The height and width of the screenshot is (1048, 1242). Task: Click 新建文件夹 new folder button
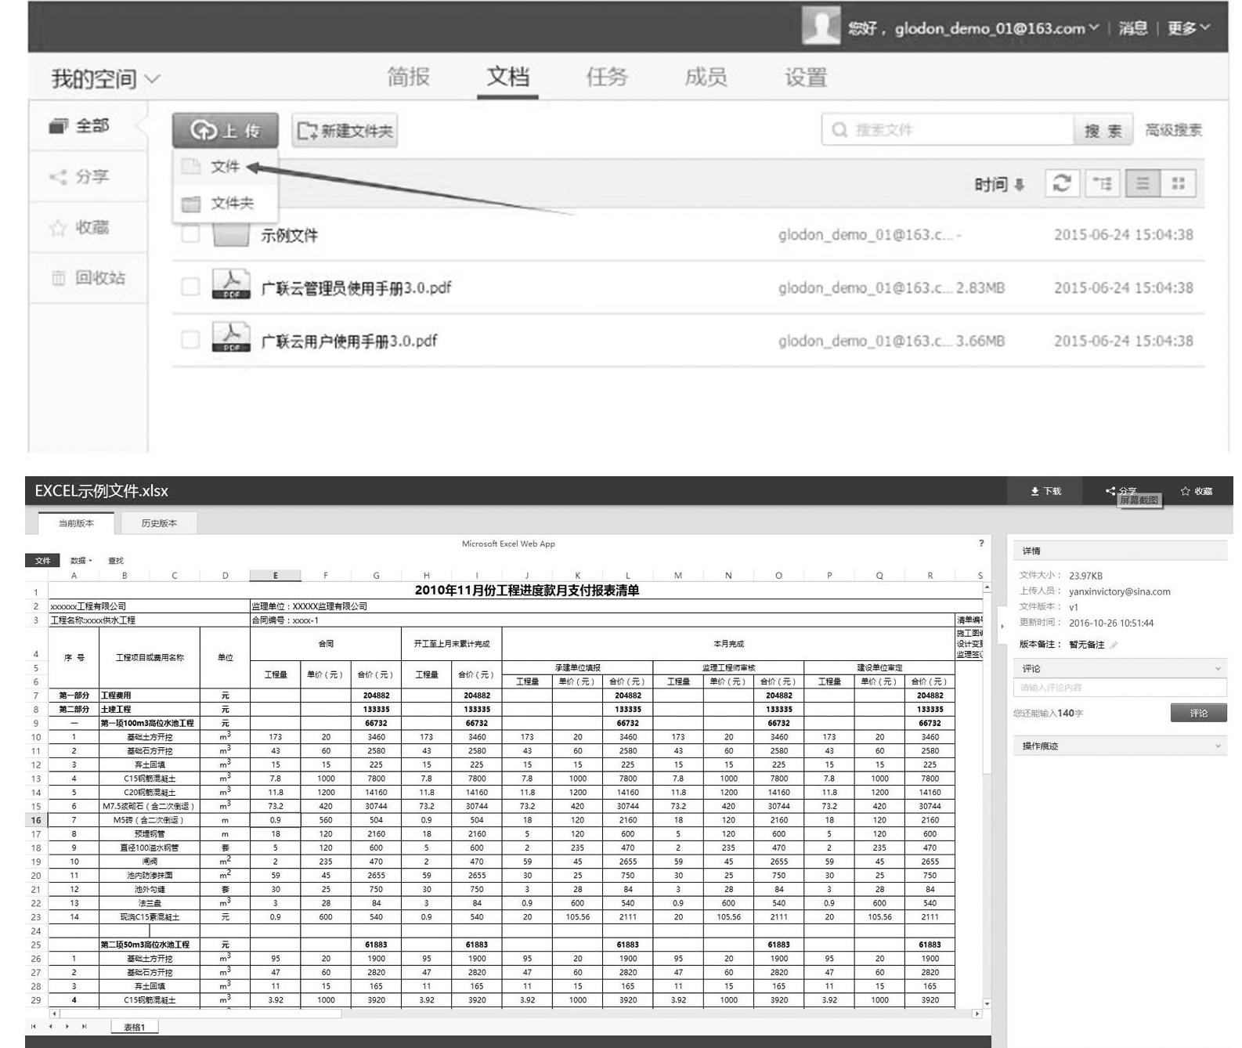pyautogui.click(x=345, y=131)
